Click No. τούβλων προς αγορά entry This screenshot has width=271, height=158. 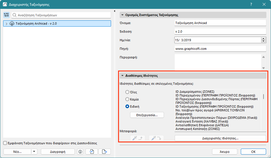click(210, 112)
